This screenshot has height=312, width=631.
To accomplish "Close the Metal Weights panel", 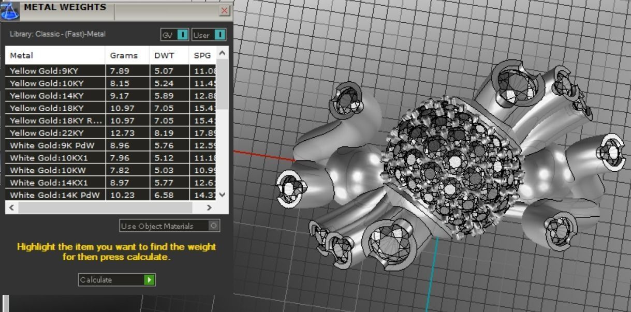I will pos(225,10).
